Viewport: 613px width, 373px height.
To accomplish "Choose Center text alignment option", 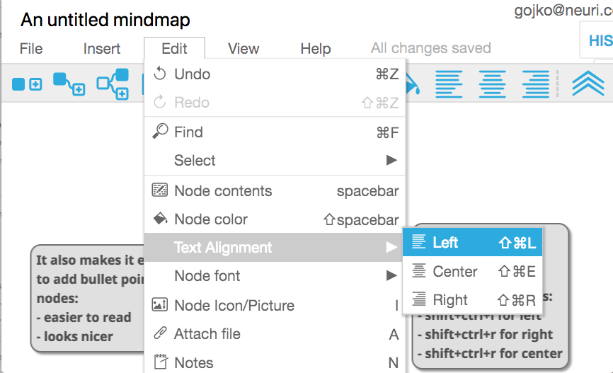I will point(473,271).
